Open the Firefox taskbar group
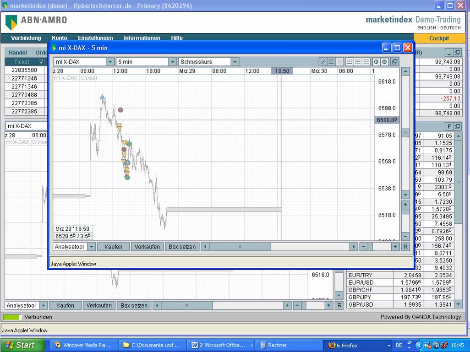The height and width of the screenshot is (352, 470). click(358, 345)
